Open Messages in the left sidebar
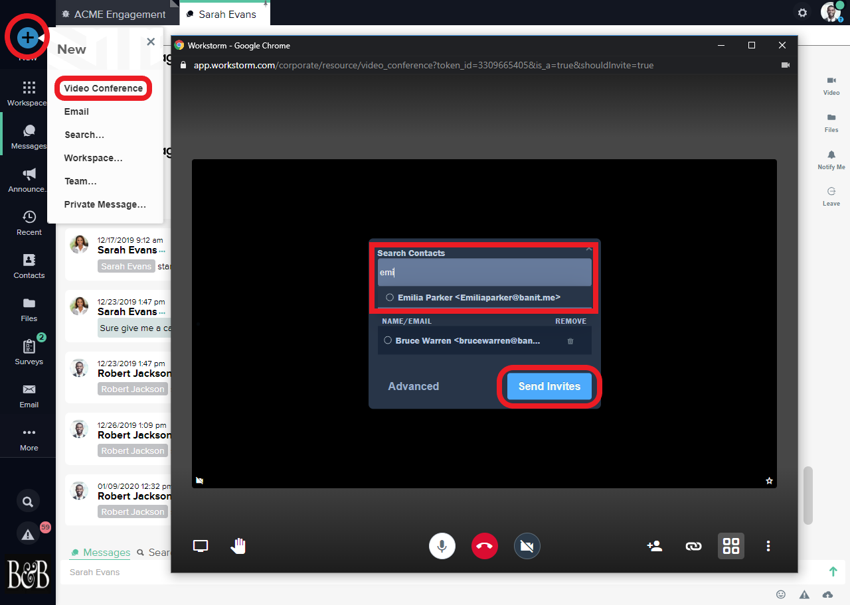 29,137
